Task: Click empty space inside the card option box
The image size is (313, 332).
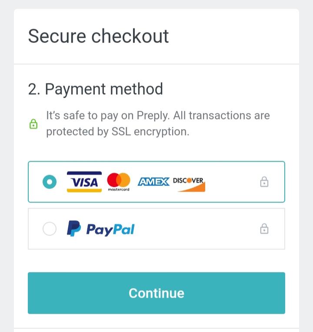Action: 230,182
